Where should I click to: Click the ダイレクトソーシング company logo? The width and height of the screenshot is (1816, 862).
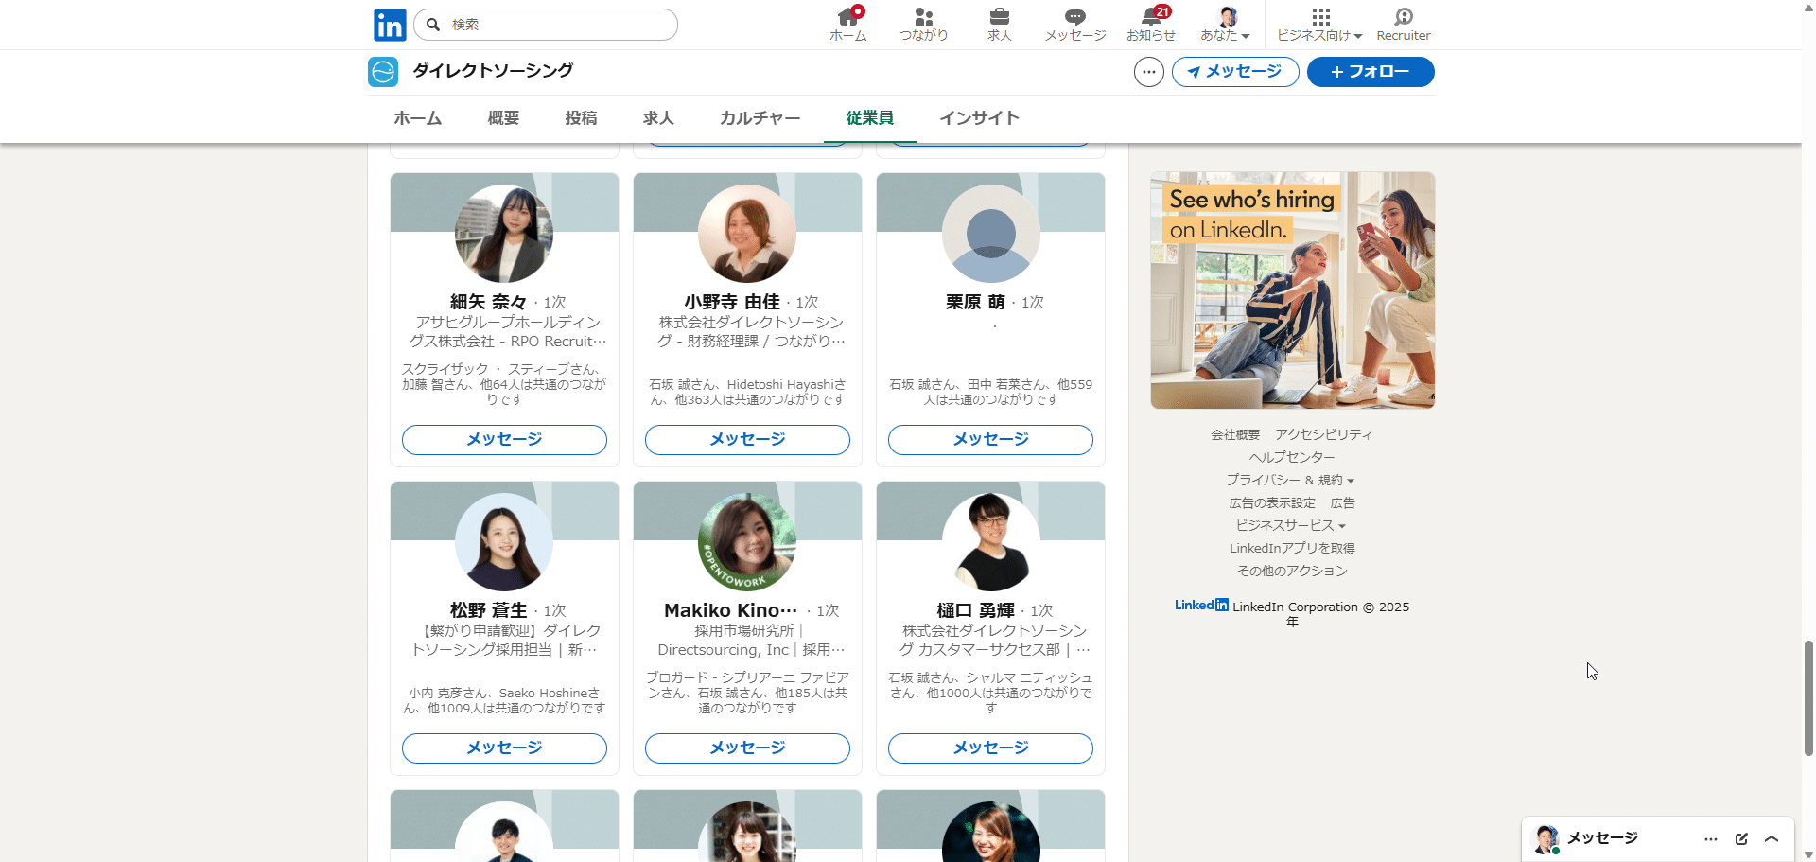pos(383,72)
